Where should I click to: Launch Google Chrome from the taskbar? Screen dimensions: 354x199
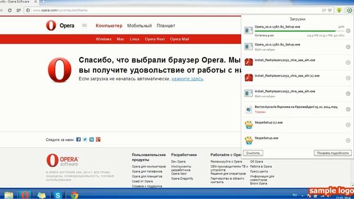(74, 195)
